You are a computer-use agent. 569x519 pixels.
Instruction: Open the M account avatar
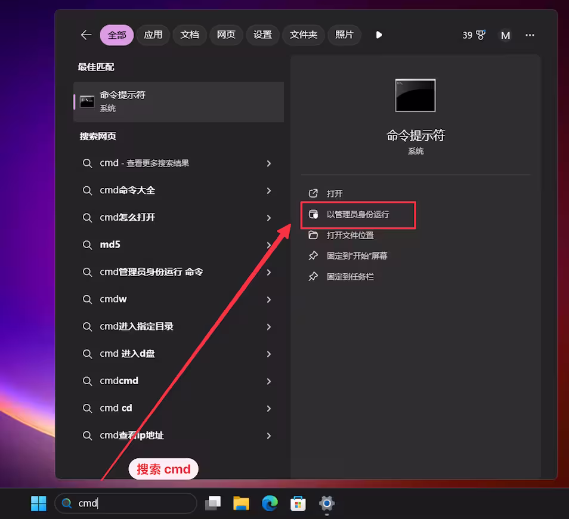click(505, 35)
